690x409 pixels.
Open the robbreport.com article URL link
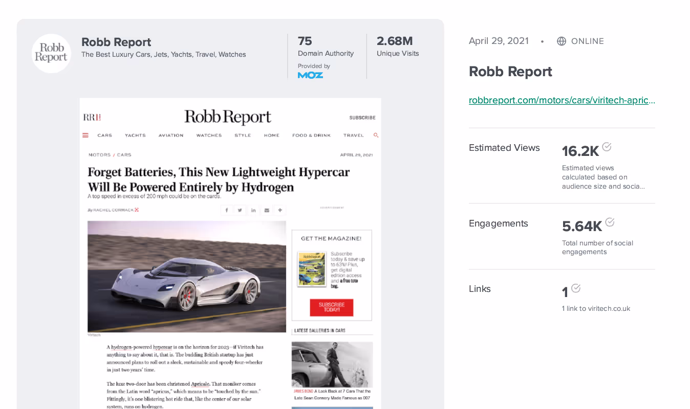coord(562,100)
